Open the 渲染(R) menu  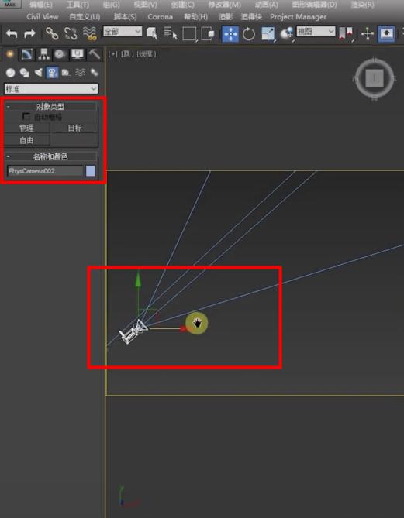(363, 5)
